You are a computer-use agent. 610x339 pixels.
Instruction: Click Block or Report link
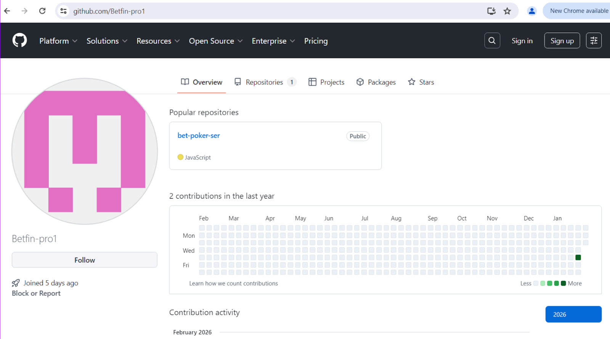point(36,293)
